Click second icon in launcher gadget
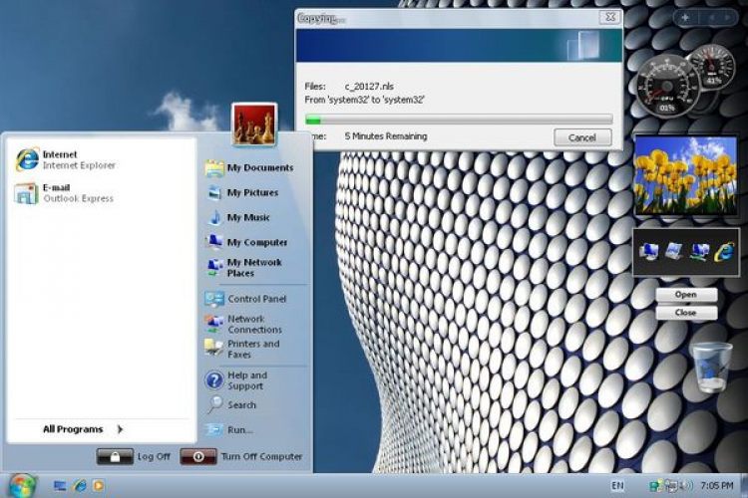 pos(674,251)
